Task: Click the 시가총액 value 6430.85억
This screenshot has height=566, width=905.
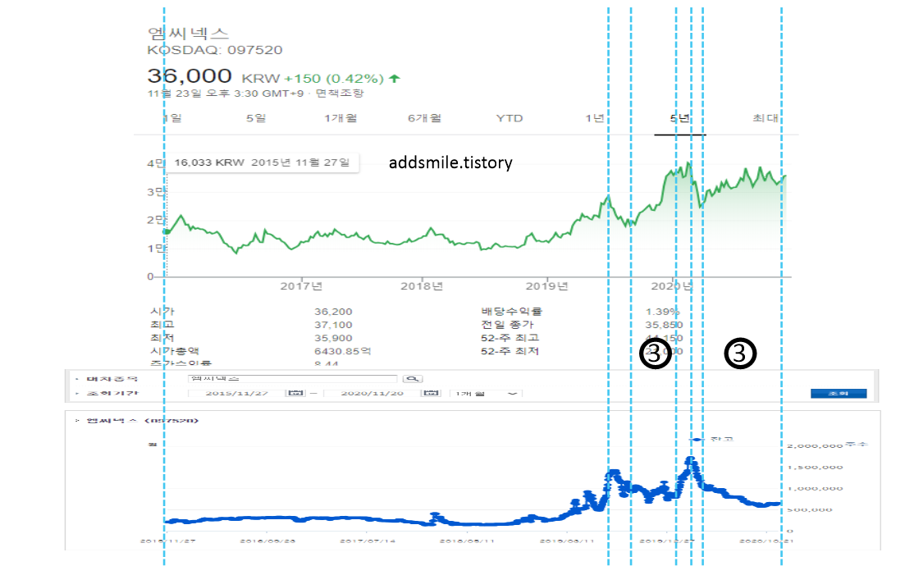Action: click(343, 351)
